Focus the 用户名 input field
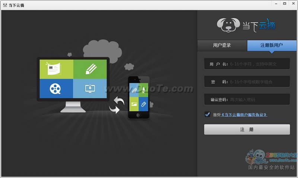 click(x=259, y=64)
